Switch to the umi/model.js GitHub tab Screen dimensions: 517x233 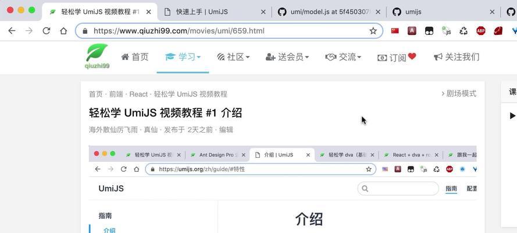(329, 12)
